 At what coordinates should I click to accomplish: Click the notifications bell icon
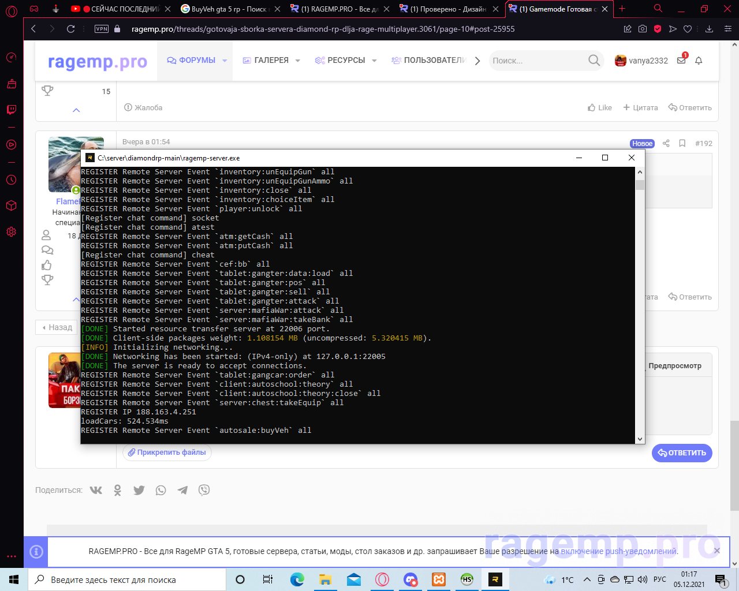point(699,61)
